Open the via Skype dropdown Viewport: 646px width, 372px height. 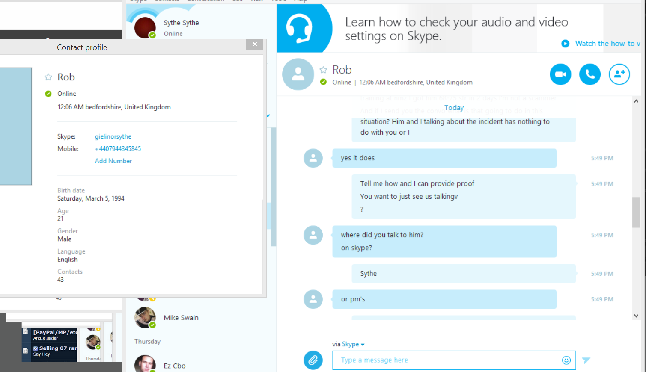353,344
